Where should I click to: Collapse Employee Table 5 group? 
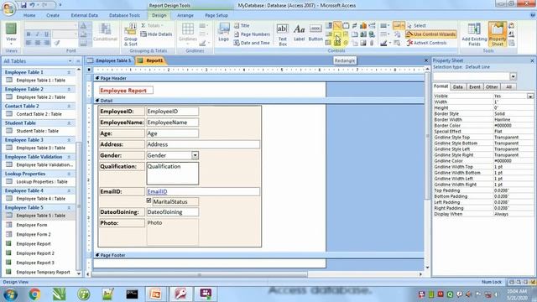click(x=69, y=207)
